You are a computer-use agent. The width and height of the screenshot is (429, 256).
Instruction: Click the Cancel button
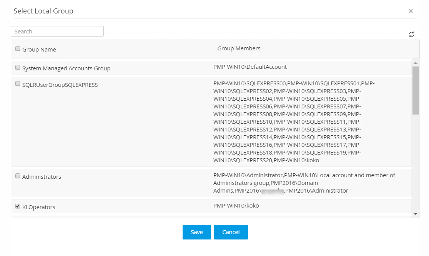coord(231,232)
